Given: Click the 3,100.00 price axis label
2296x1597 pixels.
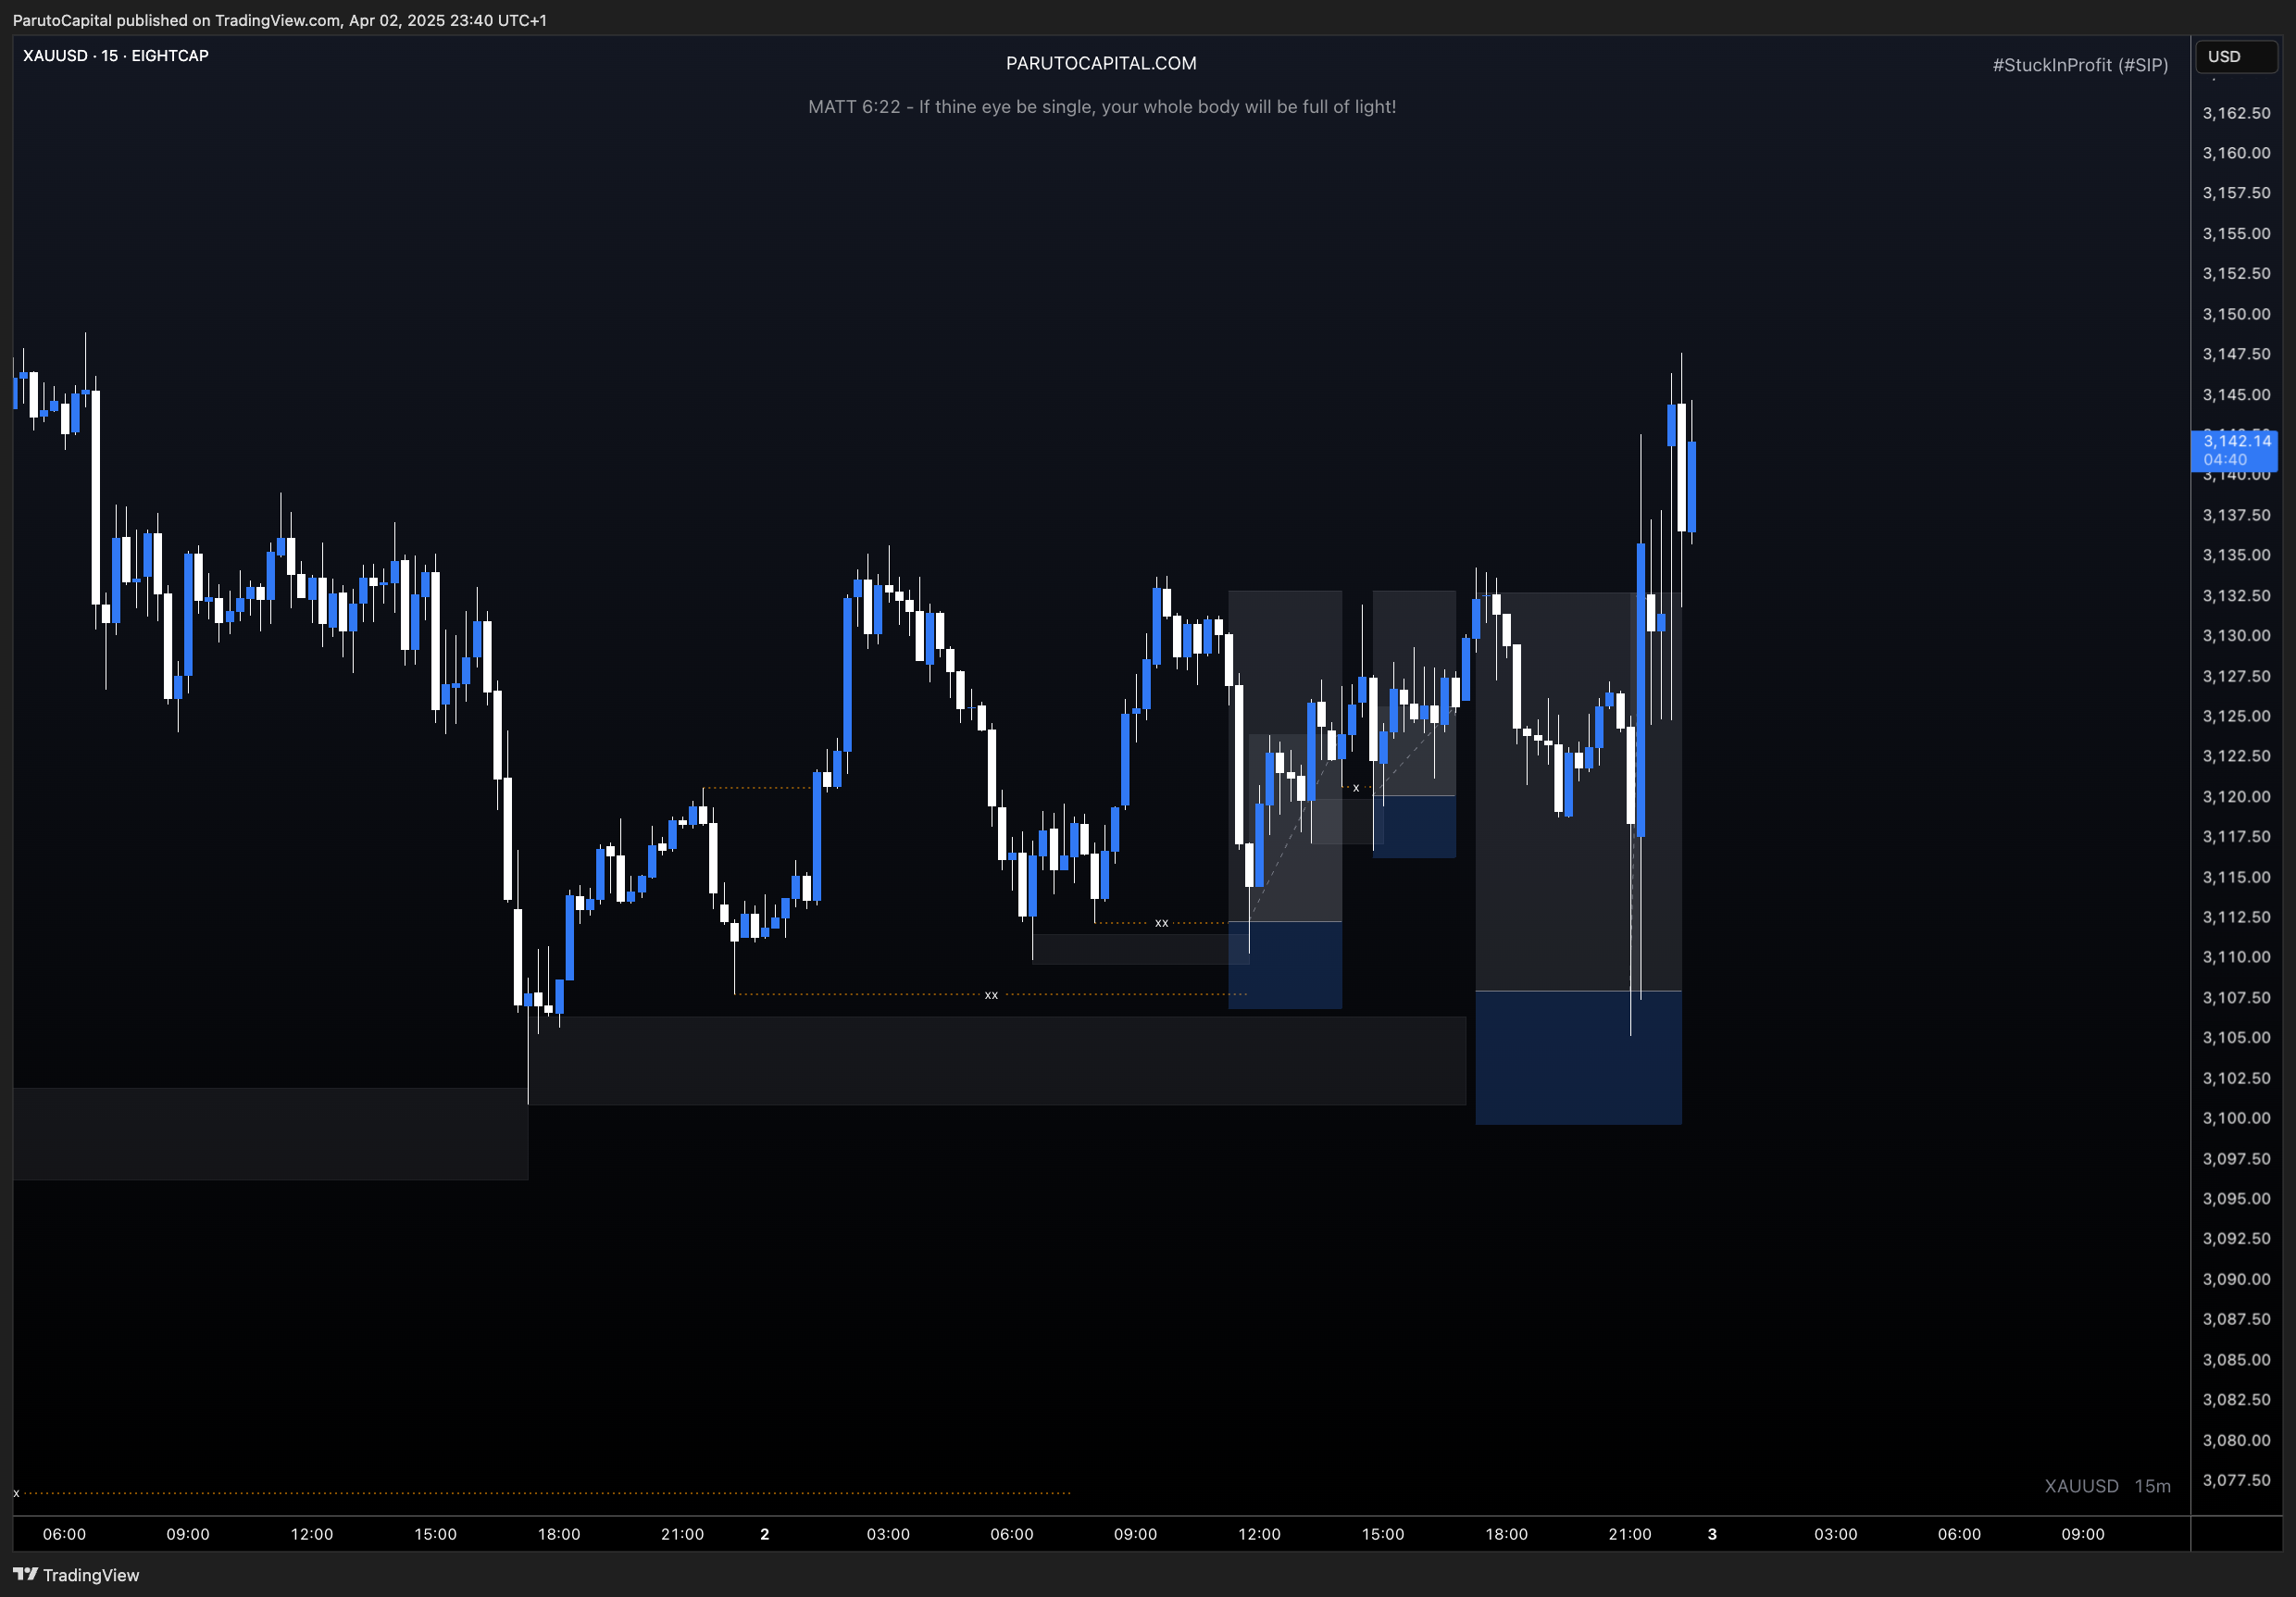Looking at the screenshot, I should pyautogui.click(x=2236, y=1118).
